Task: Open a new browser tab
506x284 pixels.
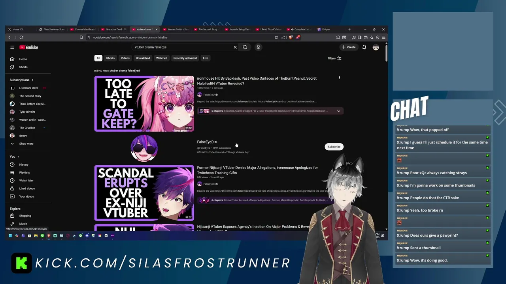Action: pyautogui.click(x=349, y=29)
